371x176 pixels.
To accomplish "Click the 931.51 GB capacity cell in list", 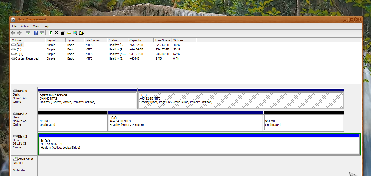I will (136, 54).
